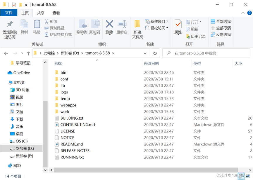Go back with the left arrow
253x180 pixels.
click(x=6, y=53)
